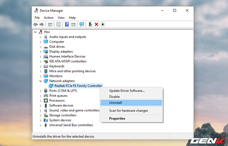Click the down-arrow Disable toolbar icon
228x146 pixels.
(x=103, y=25)
